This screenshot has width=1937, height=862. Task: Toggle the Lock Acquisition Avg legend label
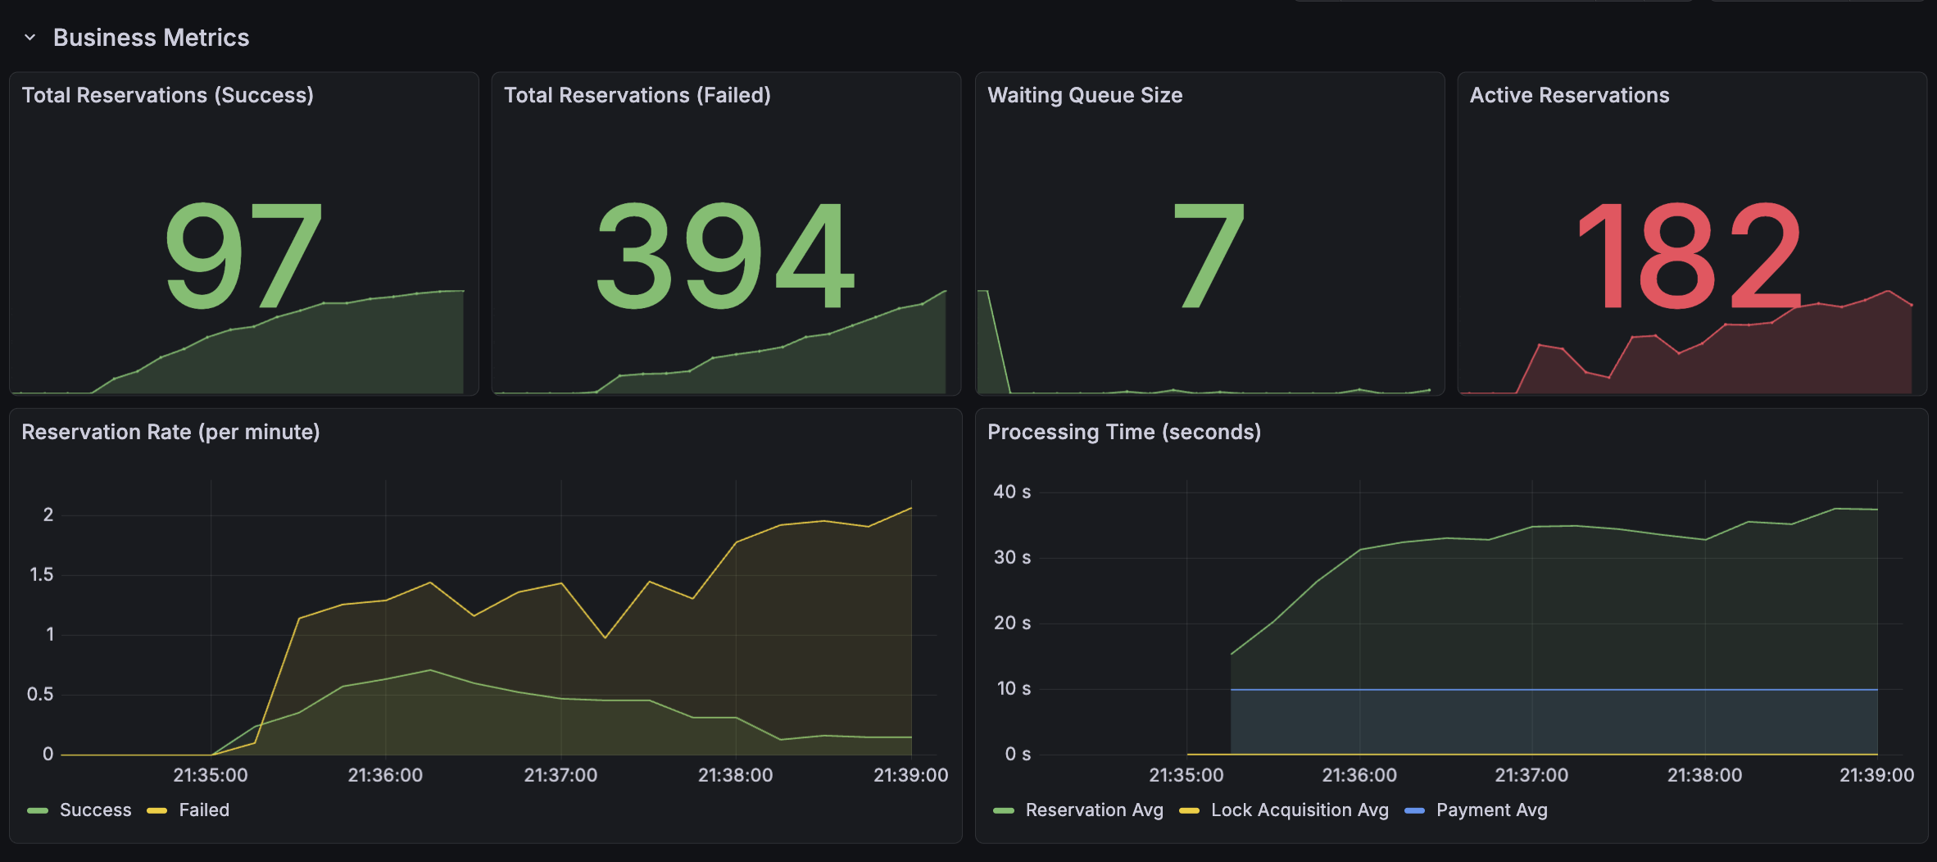tap(1300, 810)
